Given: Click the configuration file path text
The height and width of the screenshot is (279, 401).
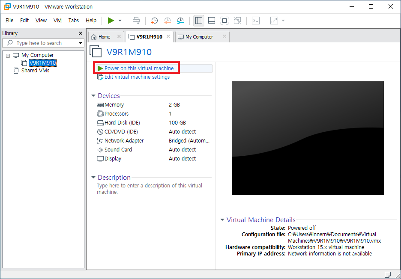Looking at the screenshot, I should pos(335,237).
